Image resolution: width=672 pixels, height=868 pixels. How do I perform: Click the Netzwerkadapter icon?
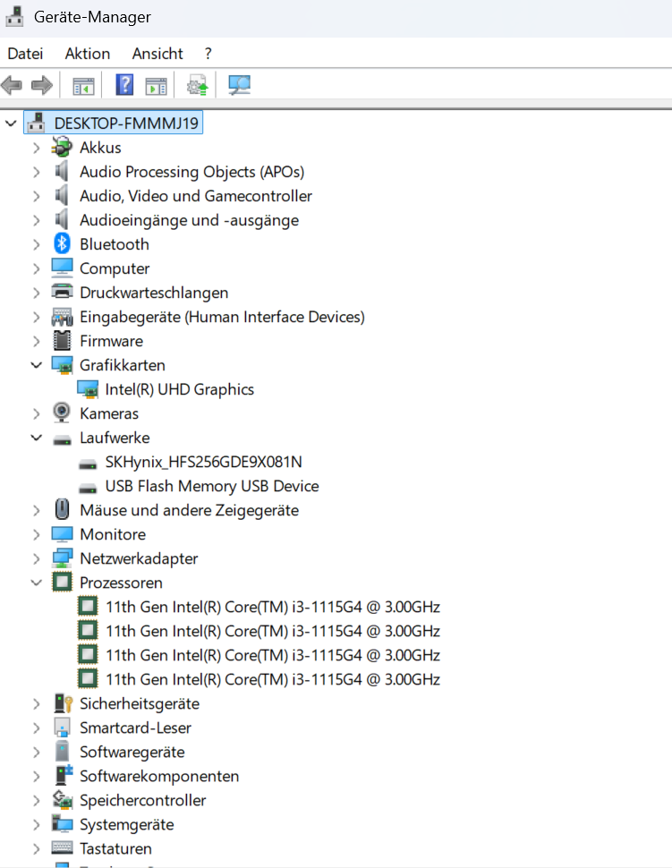pyautogui.click(x=63, y=558)
